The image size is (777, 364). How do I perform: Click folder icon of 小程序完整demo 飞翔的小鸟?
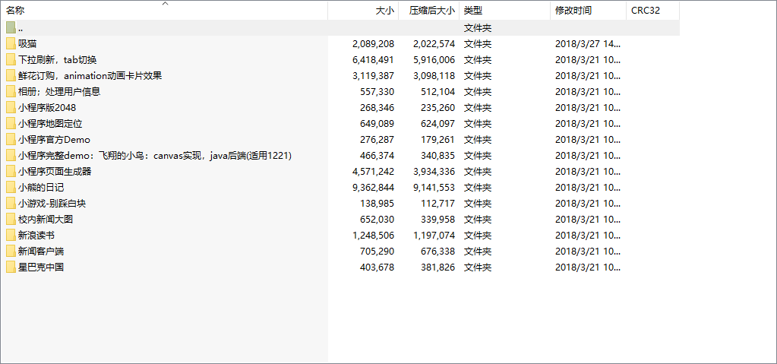tap(11, 156)
